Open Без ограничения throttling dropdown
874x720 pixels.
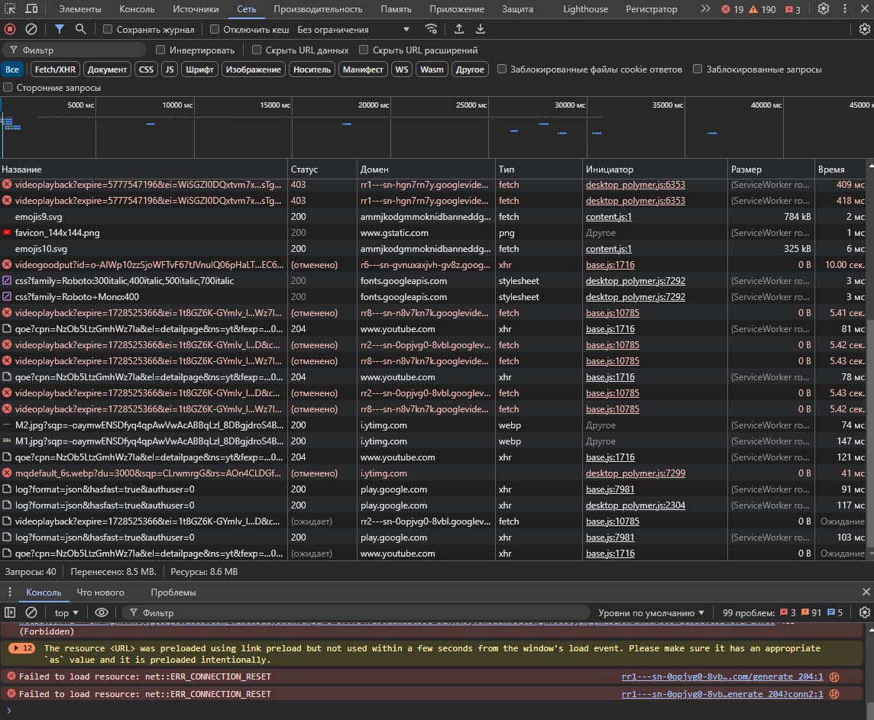coord(354,30)
